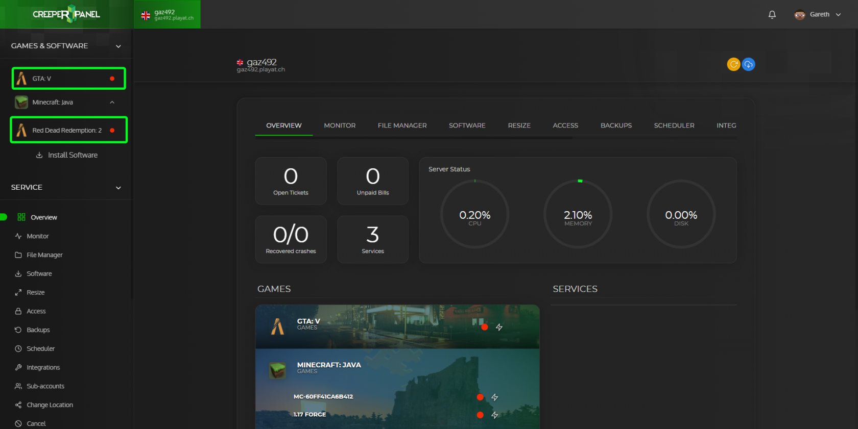Select the gaz492 server tab at top

[x=168, y=14]
